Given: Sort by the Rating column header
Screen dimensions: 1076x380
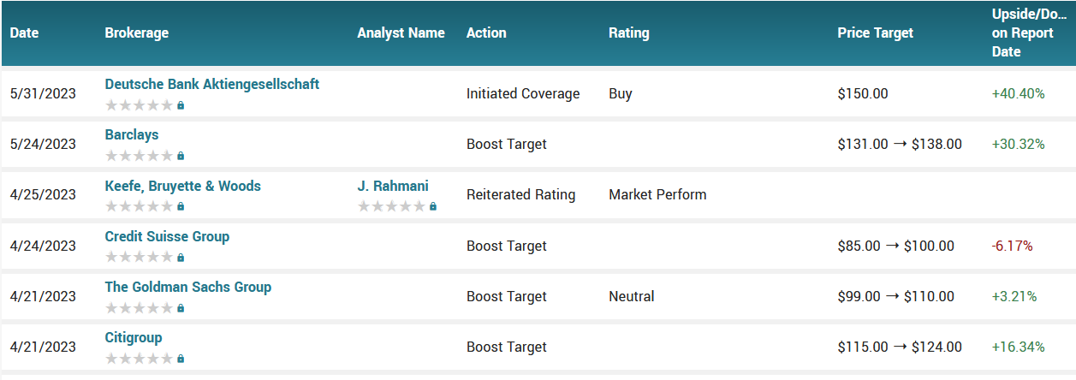Looking at the screenshot, I should 629,33.
